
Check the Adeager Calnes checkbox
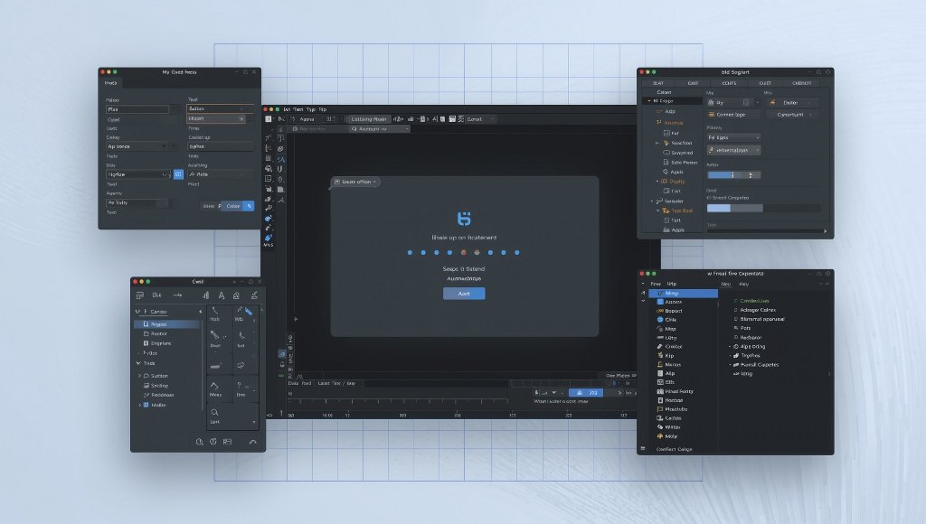coord(736,310)
